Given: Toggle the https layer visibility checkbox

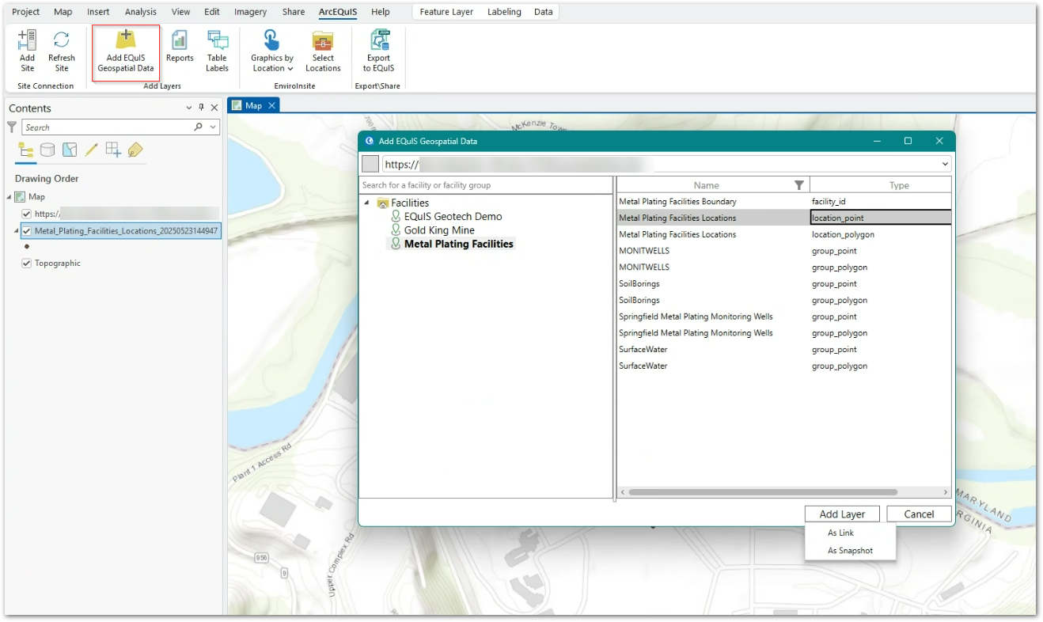Looking at the screenshot, I should pos(27,214).
